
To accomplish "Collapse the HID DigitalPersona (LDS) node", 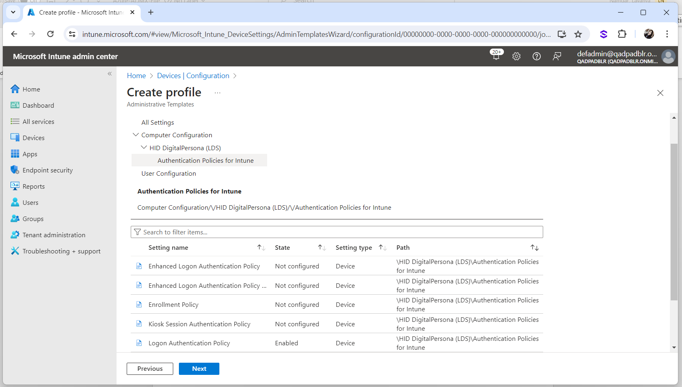I will pyautogui.click(x=144, y=147).
